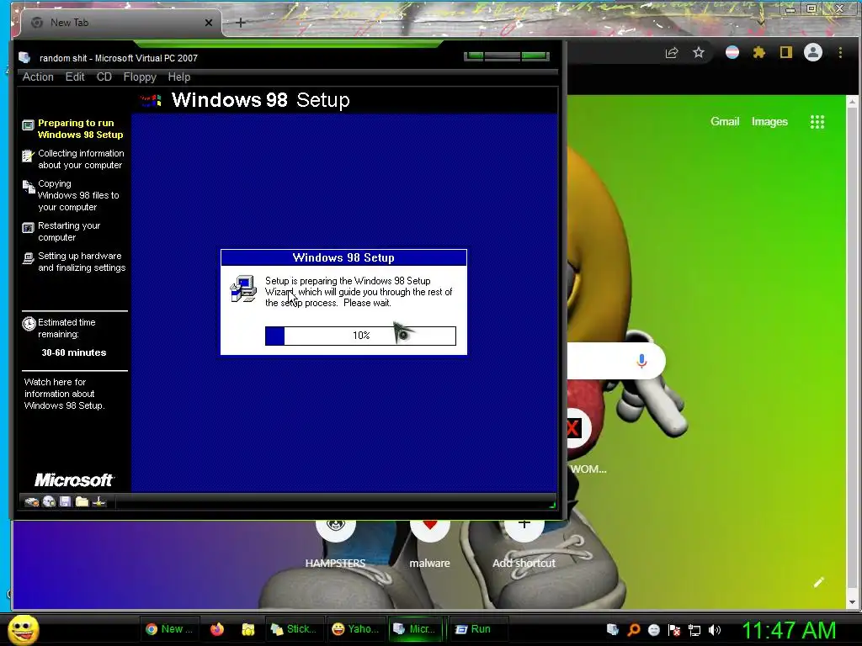
Task: Click the Google search box
Action: pos(615,361)
